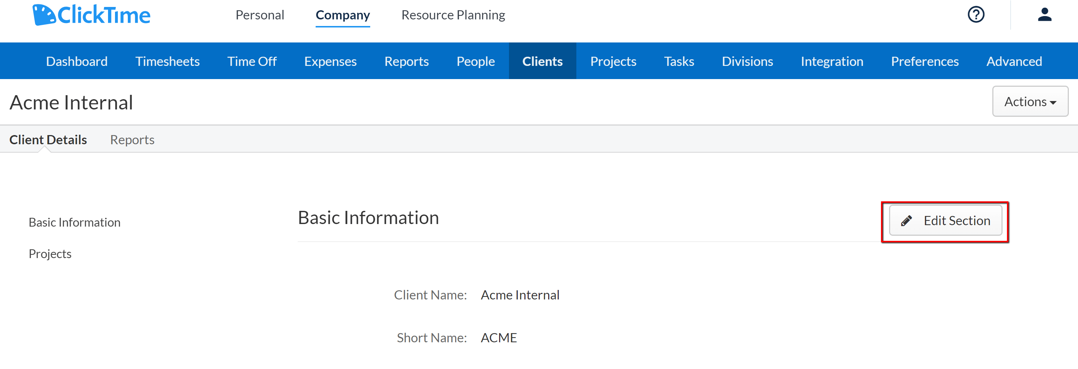Open the Timesheets section
This screenshot has width=1078, height=369.
coord(167,61)
